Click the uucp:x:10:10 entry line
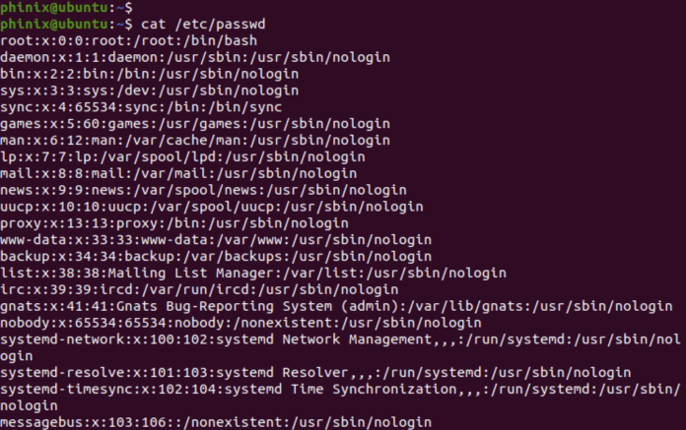 click(x=212, y=207)
